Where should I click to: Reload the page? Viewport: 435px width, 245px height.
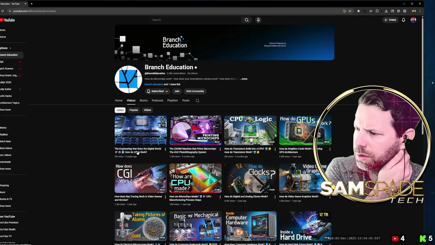pyautogui.click(x=2, y=11)
